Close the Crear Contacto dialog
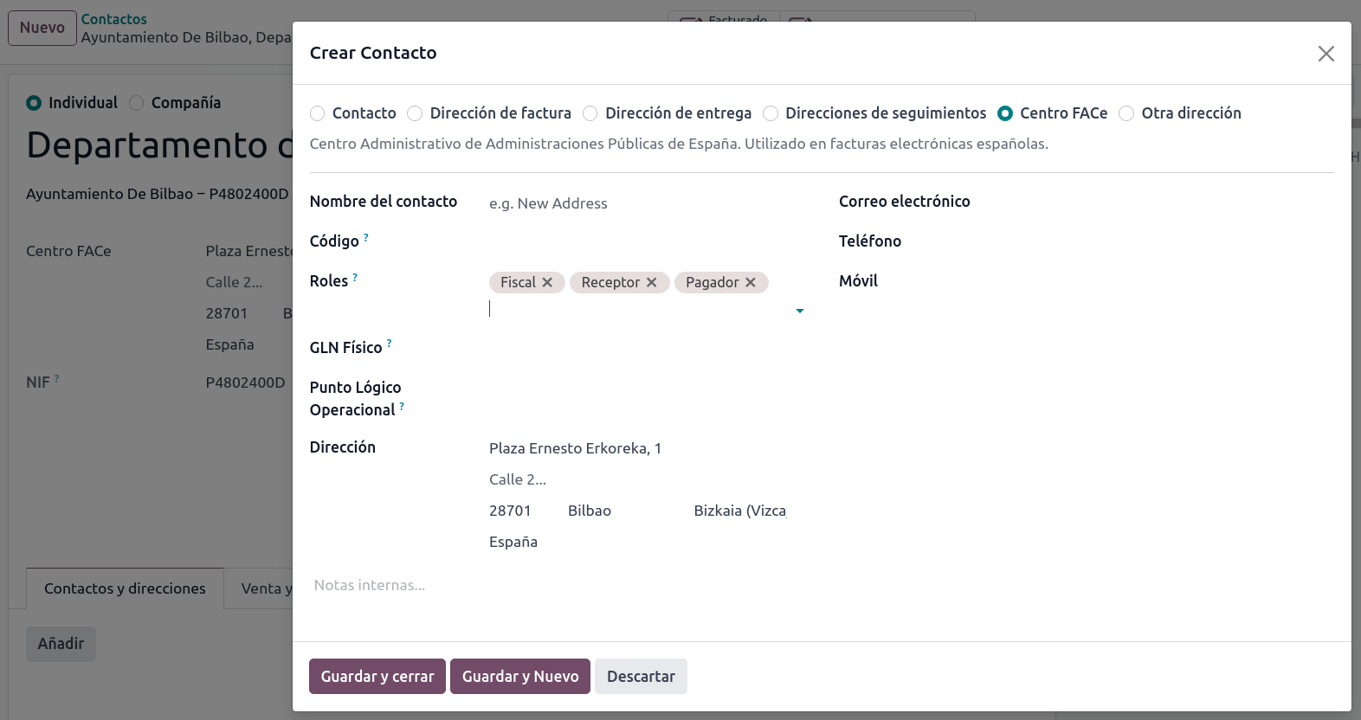The image size is (1361, 720). pos(1326,54)
